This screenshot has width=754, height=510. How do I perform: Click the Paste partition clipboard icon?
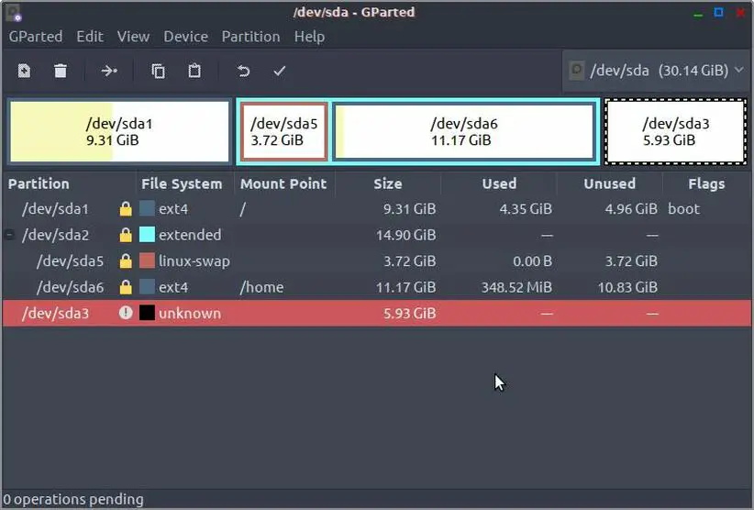[x=194, y=72]
